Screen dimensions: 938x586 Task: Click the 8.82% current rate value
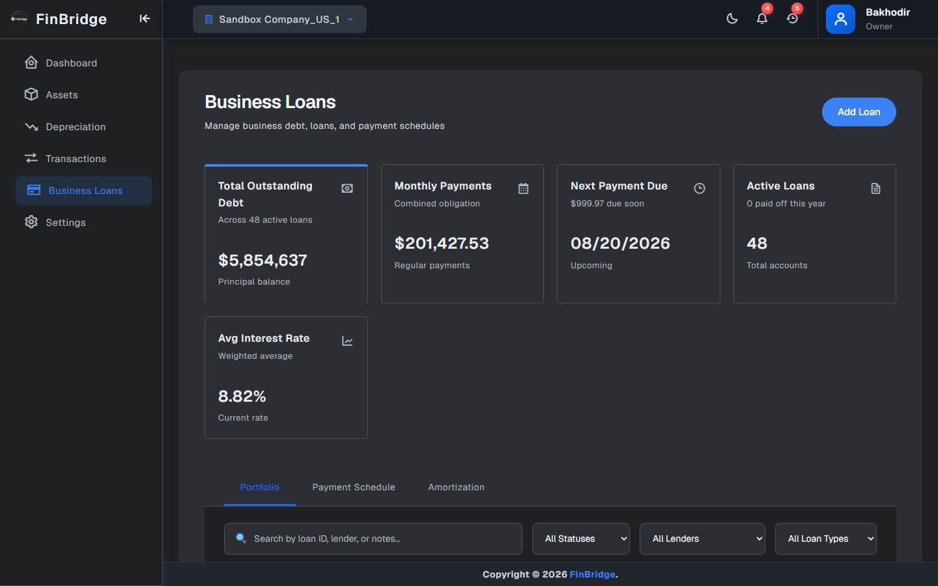pos(242,397)
